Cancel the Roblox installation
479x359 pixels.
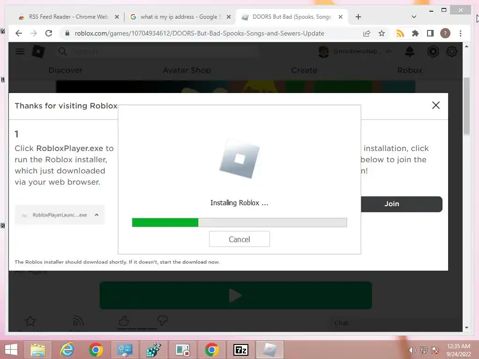pyautogui.click(x=239, y=239)
